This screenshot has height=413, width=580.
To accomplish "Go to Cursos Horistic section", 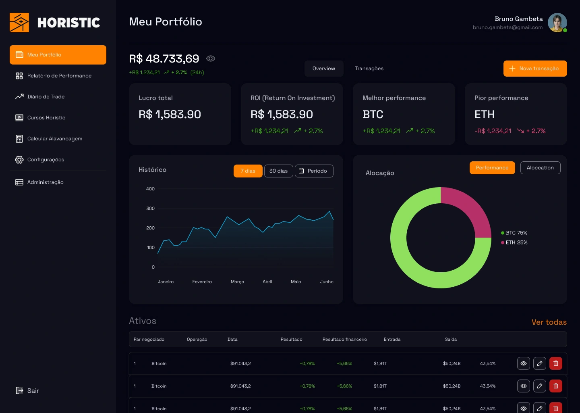I will click(x=46, y=118).
